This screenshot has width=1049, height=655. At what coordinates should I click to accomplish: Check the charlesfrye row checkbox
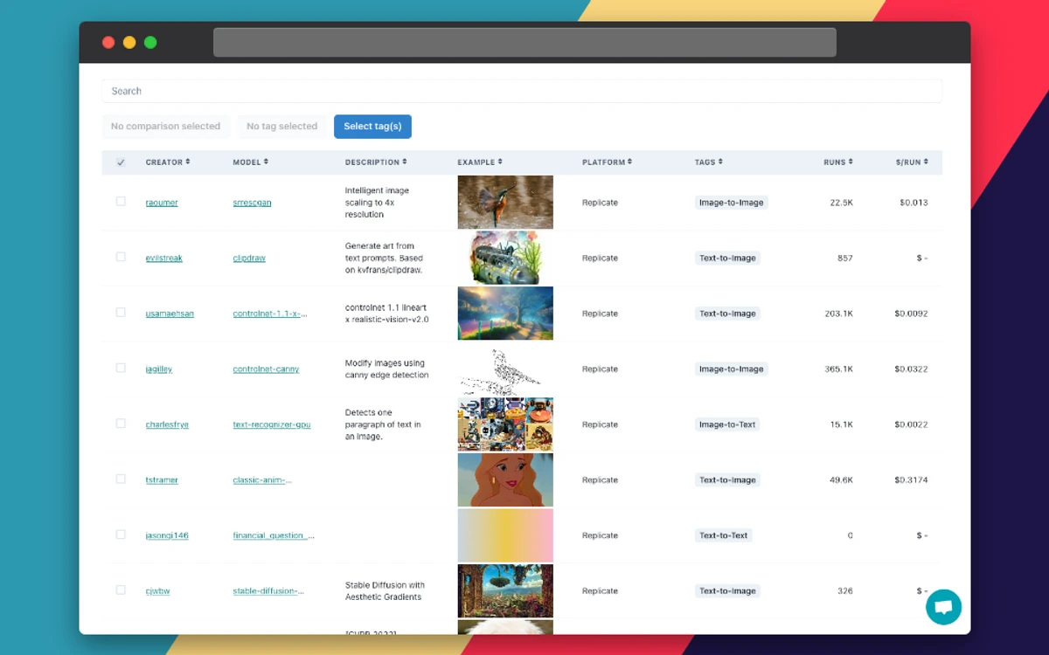point(121,424)
